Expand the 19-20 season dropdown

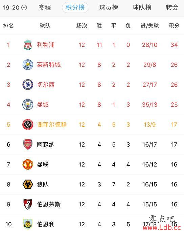[x=15, y=7]
